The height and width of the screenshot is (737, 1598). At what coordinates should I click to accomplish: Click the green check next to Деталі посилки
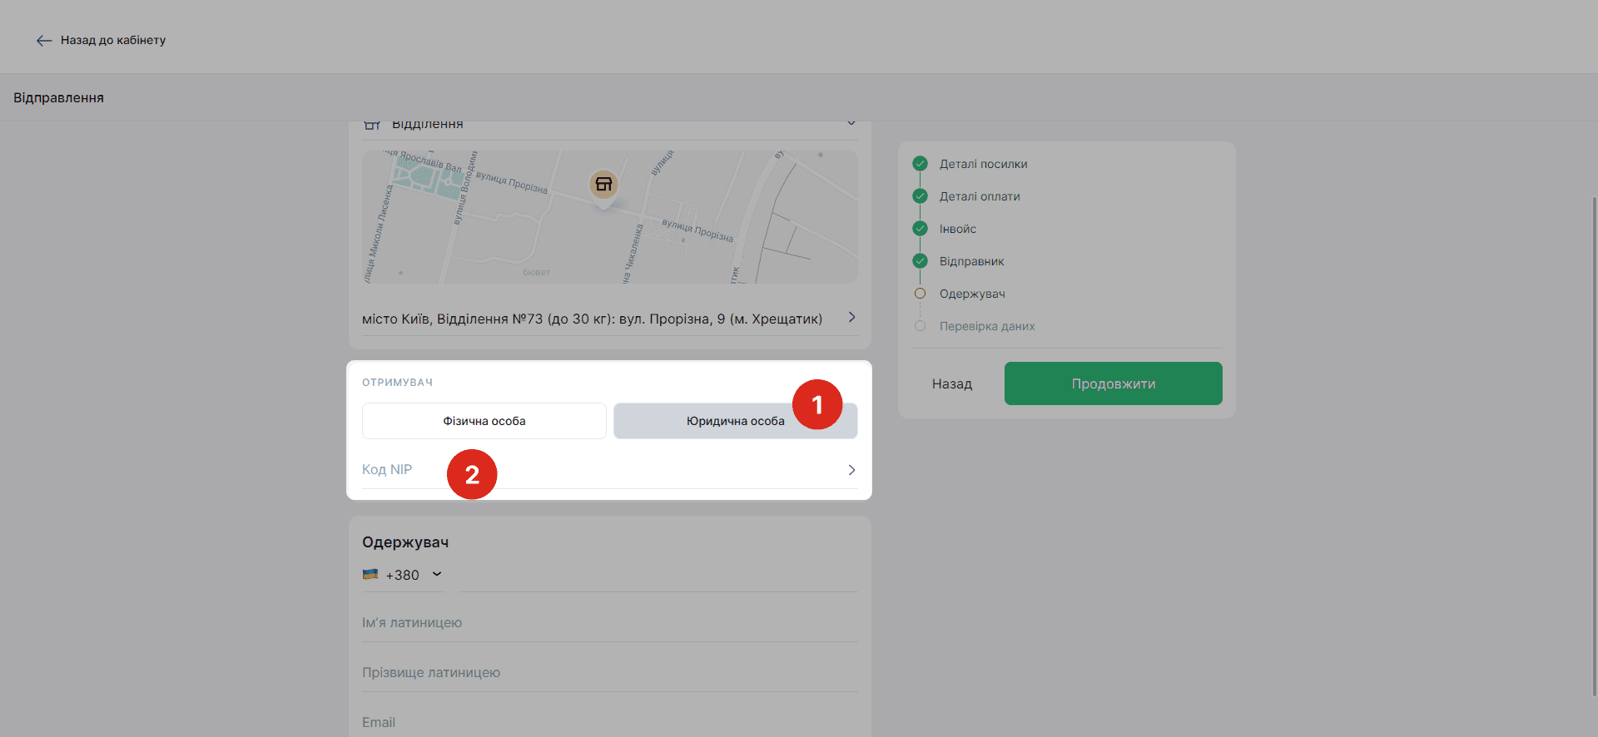point(920,164)
